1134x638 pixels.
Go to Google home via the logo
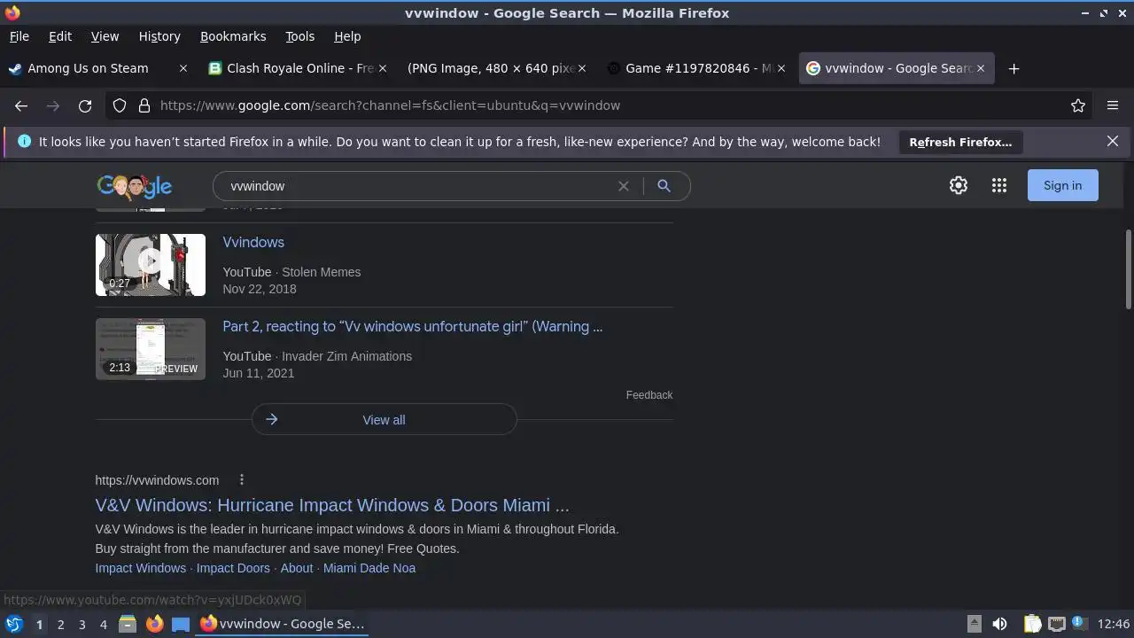(x=135, y=186)
